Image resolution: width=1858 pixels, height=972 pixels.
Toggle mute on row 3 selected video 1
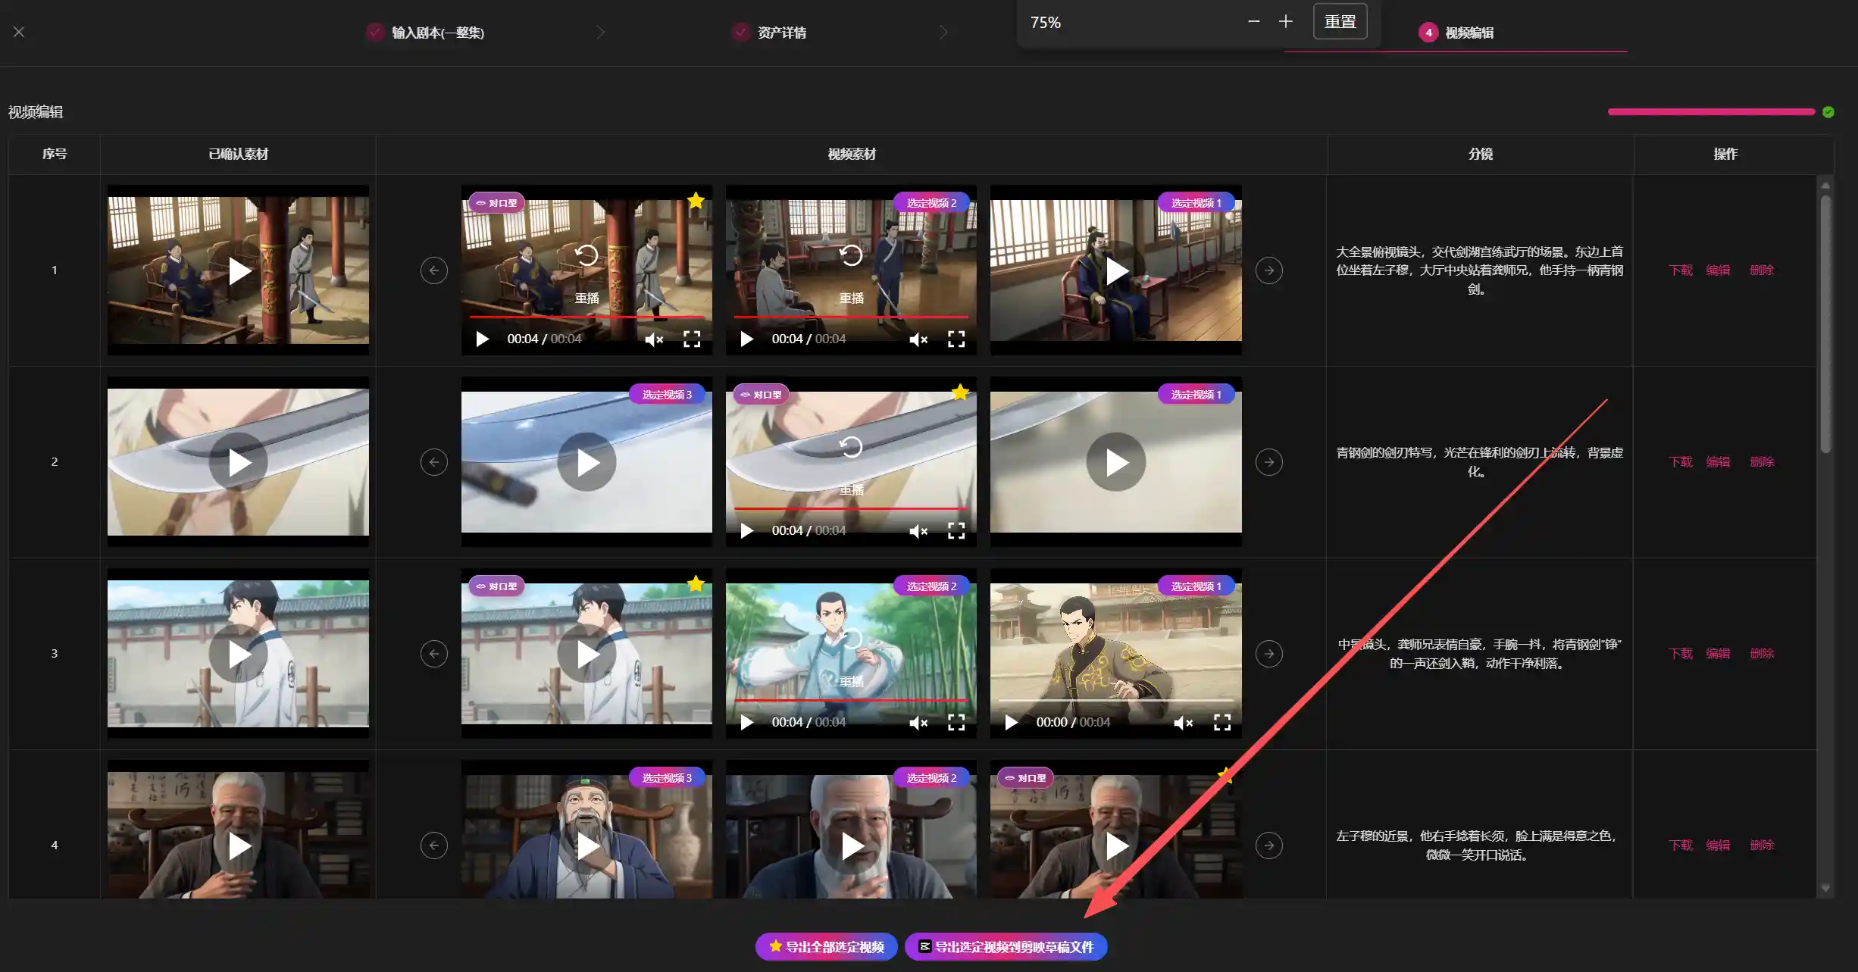(x=1183, y=723)
